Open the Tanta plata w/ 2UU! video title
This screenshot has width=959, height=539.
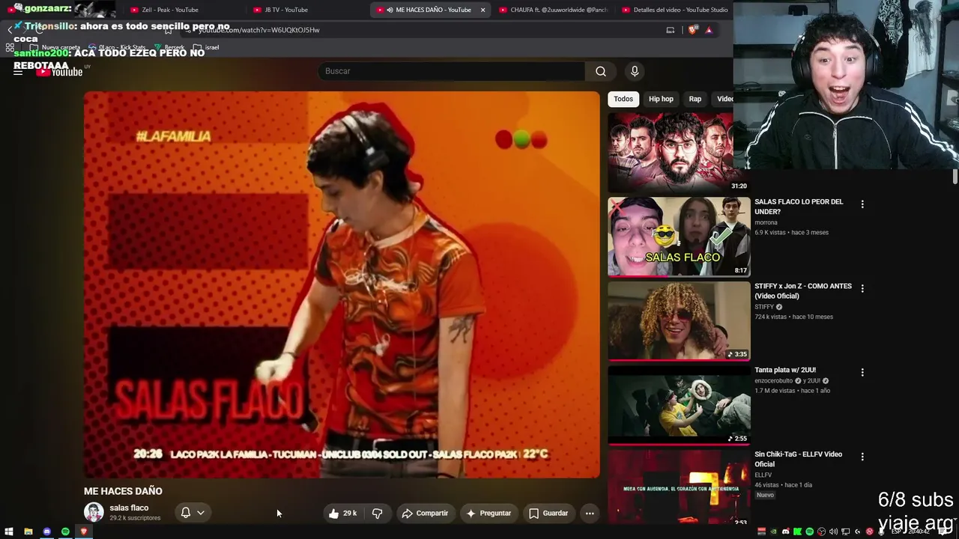[785, 370]
